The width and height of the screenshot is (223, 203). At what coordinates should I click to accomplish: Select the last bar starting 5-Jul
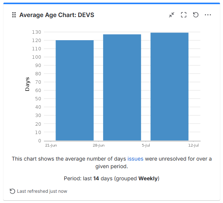[x=170, y=86]
